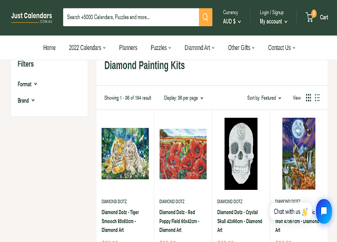This screenshot has width=337, height=242.
Task: Open the Sort by Featured dropdown
Action: tap(264, 98)
